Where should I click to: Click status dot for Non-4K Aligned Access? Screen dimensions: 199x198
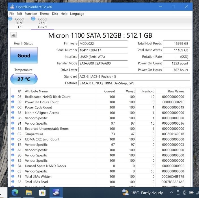(13, 112)
